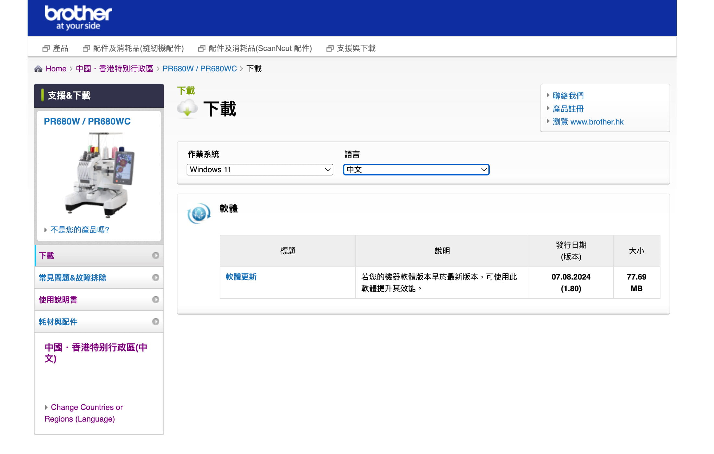
Task: Click the arrow icon on 使用說明書 row
Action: (156, 300)
